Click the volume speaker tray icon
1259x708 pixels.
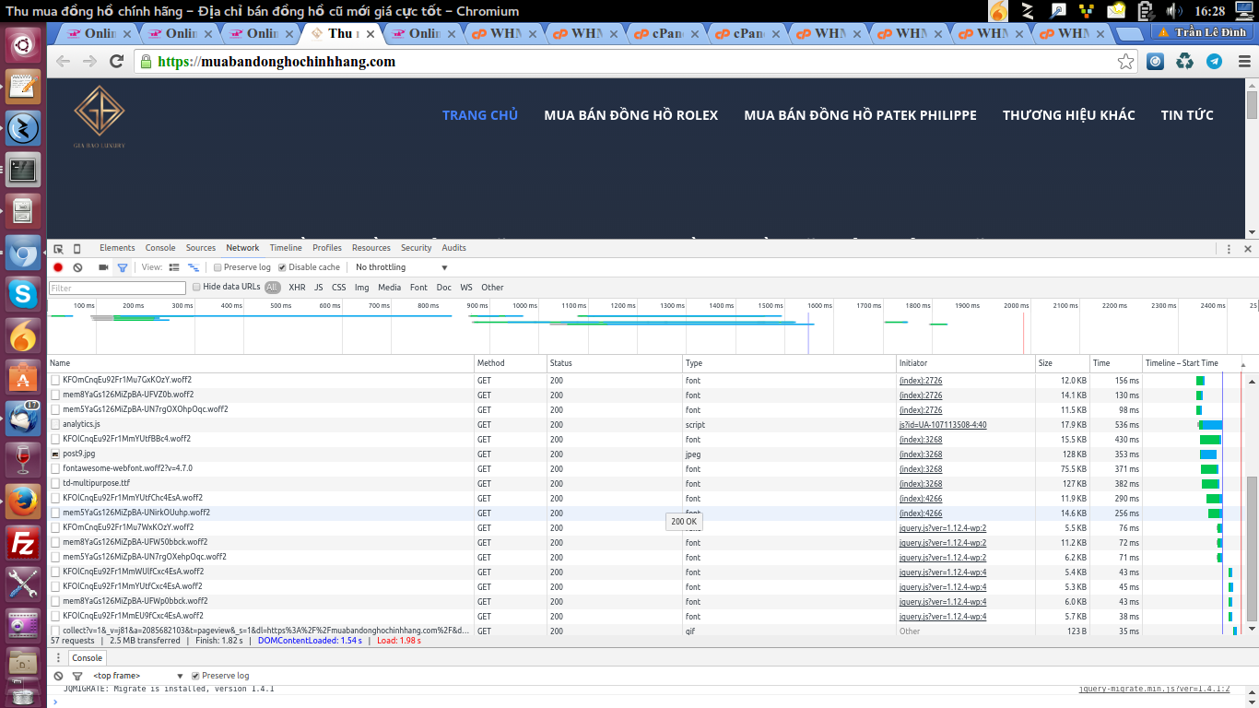(x=1173, y=11)
